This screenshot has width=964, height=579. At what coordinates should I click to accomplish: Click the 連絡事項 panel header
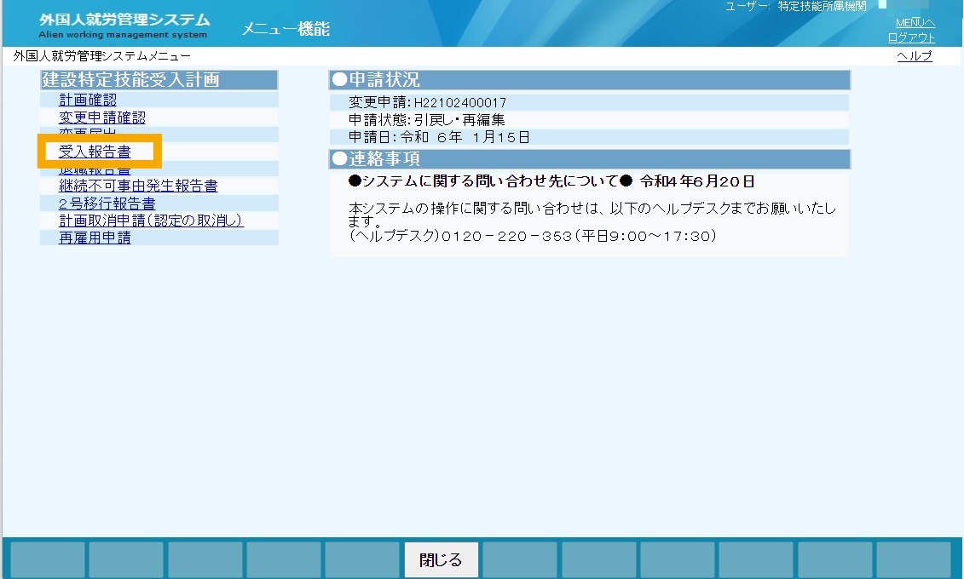click(590, 159)
